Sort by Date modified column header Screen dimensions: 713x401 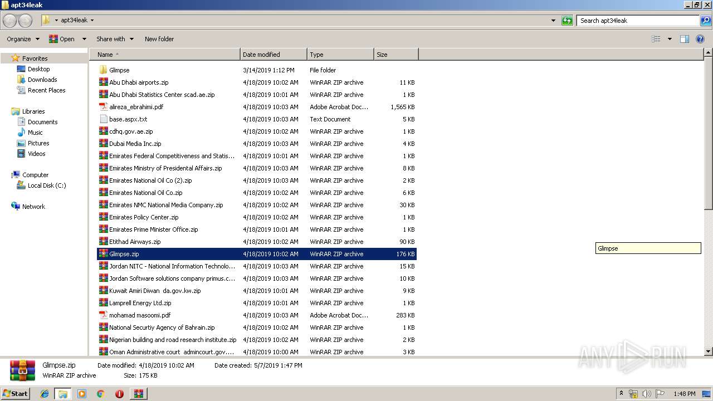[x=274, y=55]
